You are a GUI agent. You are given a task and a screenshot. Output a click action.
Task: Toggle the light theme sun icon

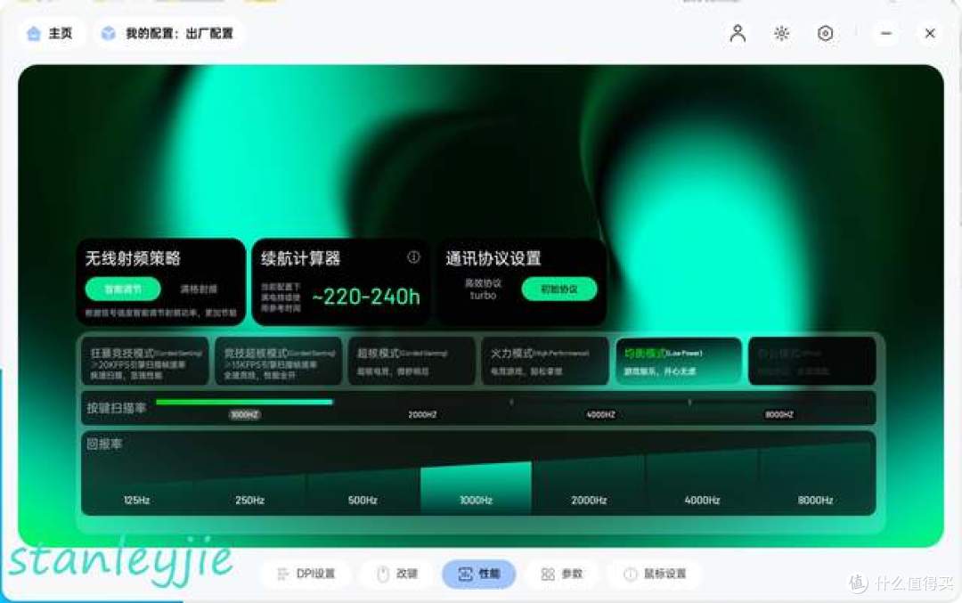[781, 33]
